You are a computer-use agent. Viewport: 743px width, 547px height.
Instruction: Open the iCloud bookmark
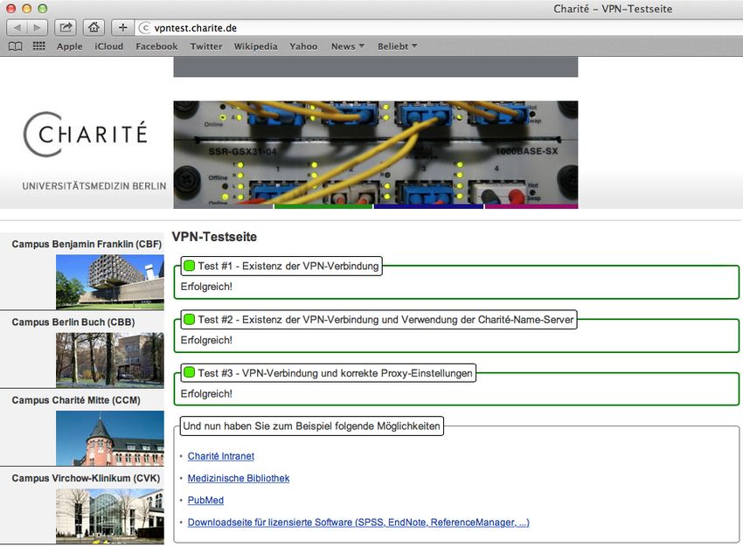pos(108,46)
